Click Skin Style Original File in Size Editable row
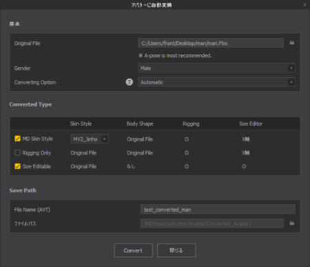Viewport: 310px width, 267px height. pyautogui.click(x=83, y=166)
